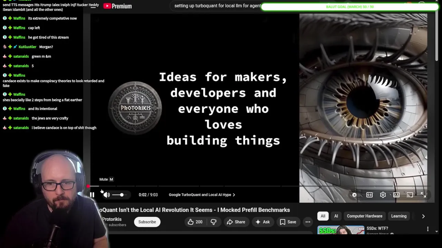The height and width of the screenshot is (248, 442).
Task: Open Ask AI button
Action: click(262, 222)
